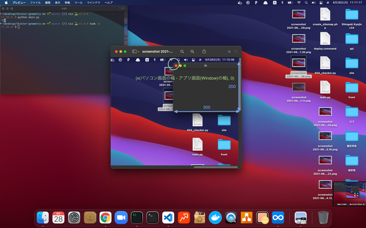Open the Trash from the Dock
366x228 pixels.
[x=323, y=217]
